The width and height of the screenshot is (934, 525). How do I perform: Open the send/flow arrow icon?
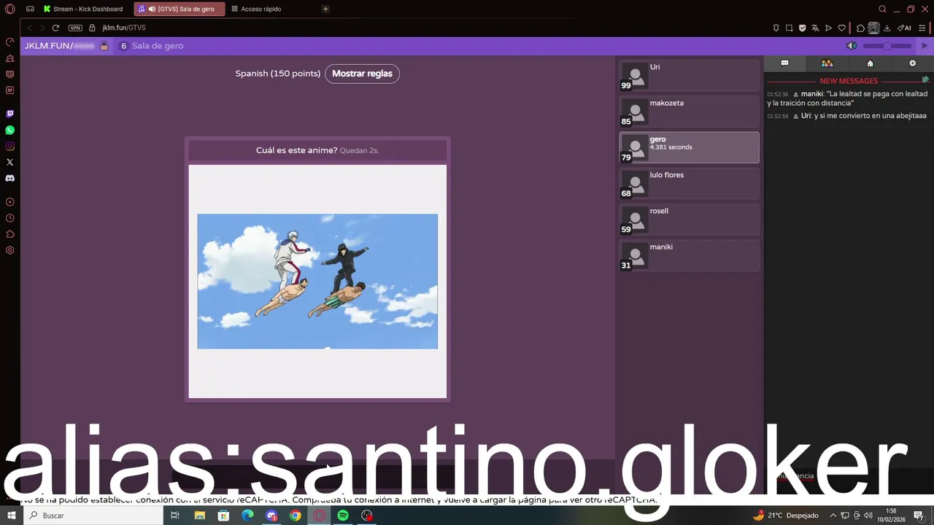tap(828, 28)
